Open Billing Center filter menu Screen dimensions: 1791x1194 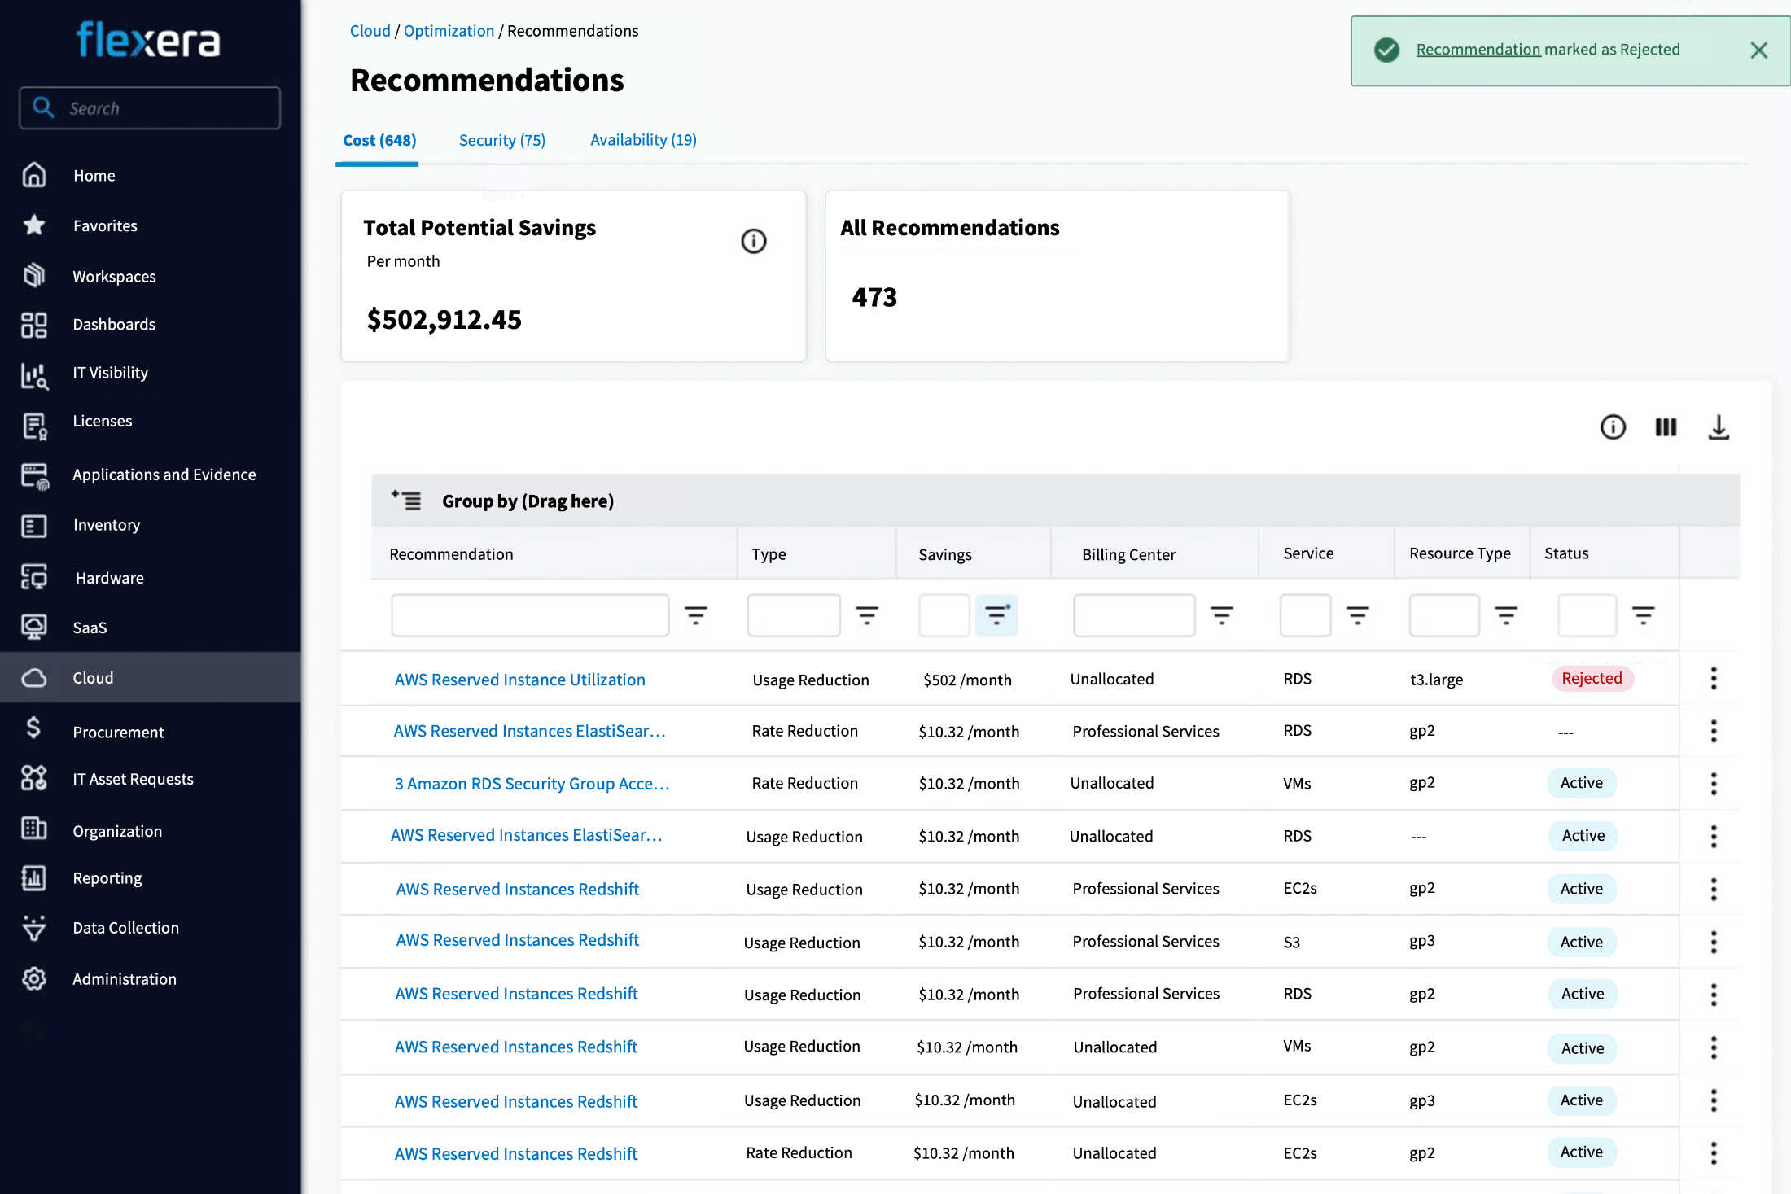coord(1222,614)
